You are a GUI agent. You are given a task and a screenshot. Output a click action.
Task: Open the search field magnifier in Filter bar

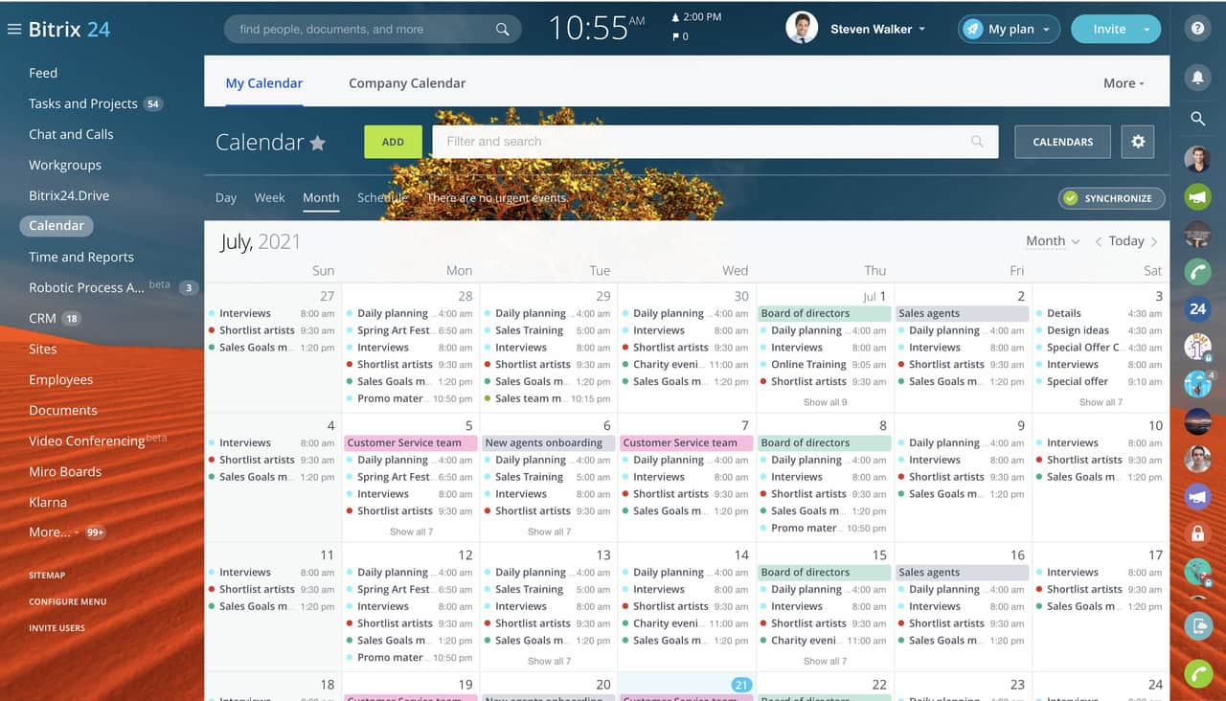976,141
